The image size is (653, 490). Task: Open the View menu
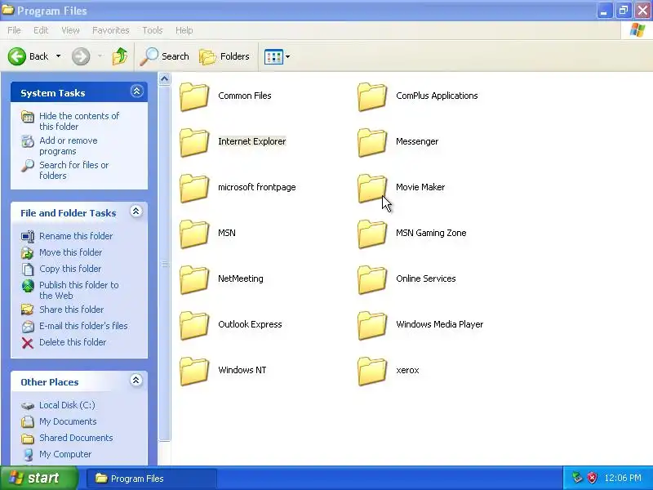[x=70, y=30]
